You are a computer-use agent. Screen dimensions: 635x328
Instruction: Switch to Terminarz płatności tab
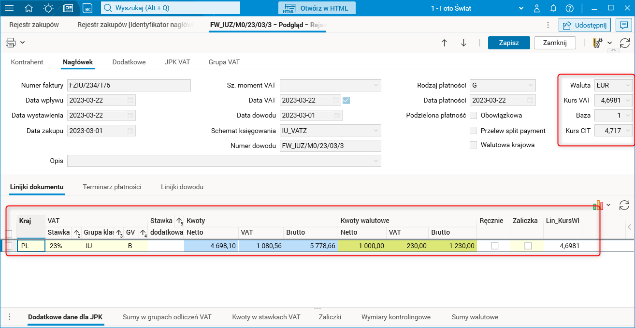(x=112, y=187)
